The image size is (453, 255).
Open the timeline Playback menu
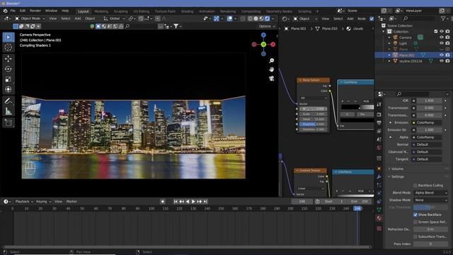coord(24,201)
